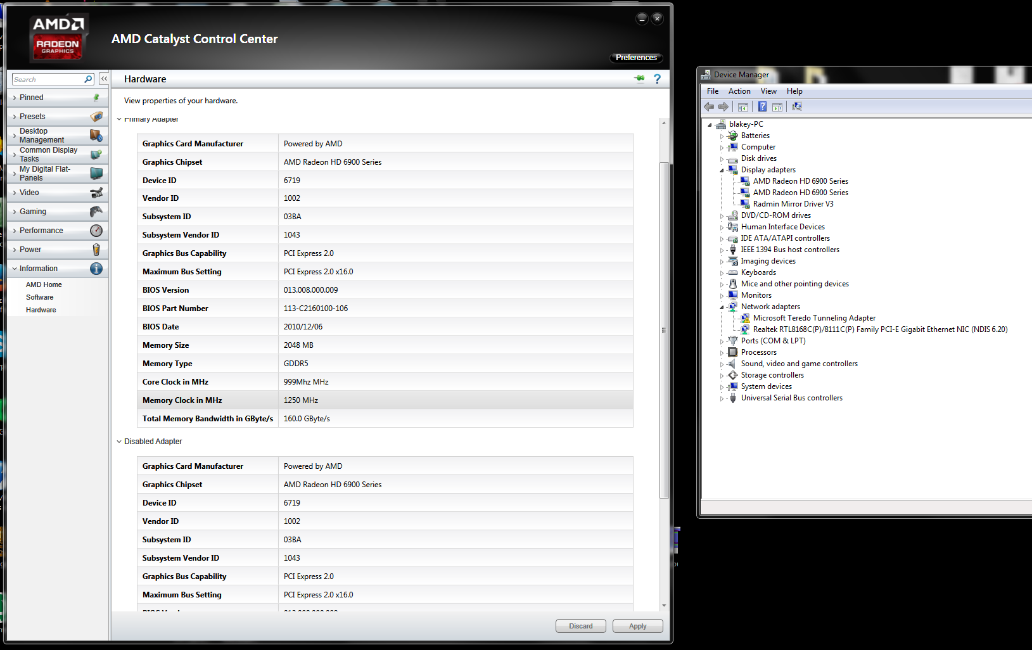Viewport: 1032px width, 650px height.
Task: Click the Forward arrow in Device Manager toolbar
Action: coord(723,106)
